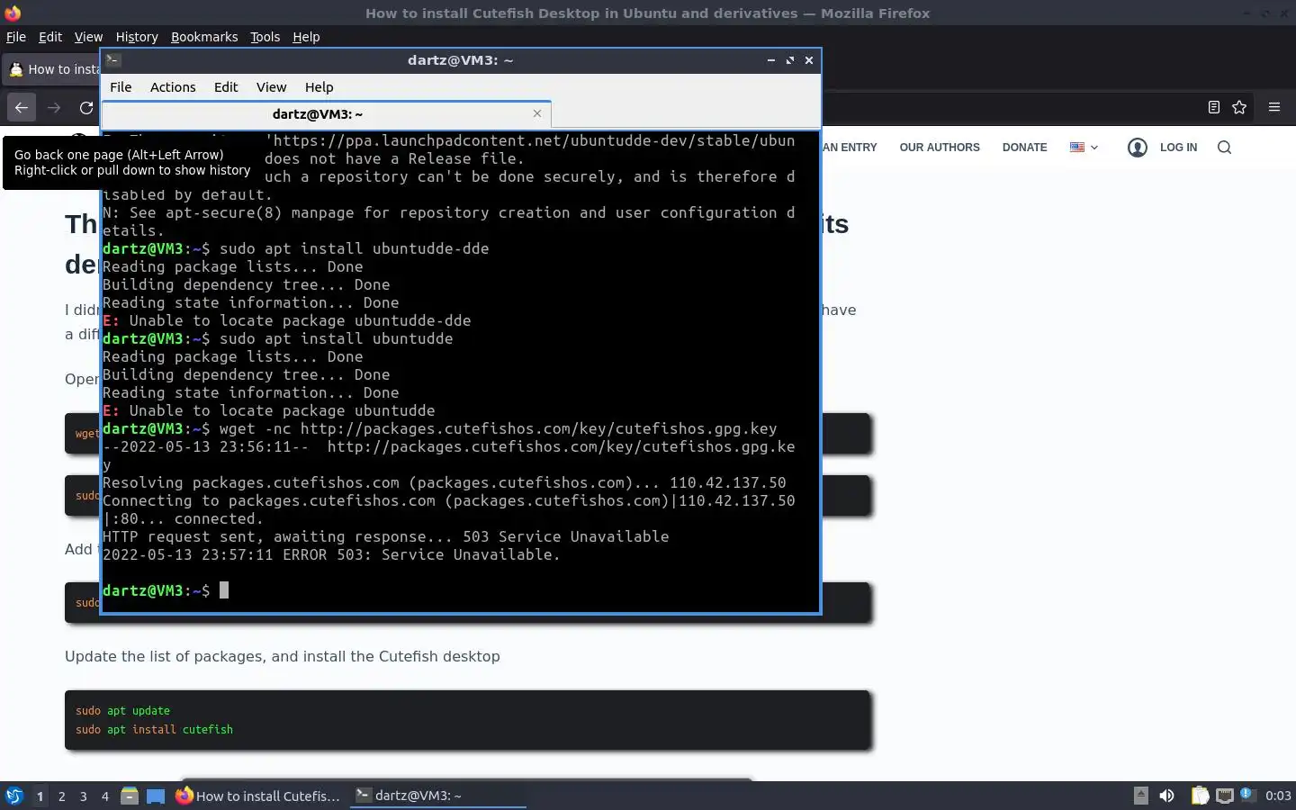Reload the page in Firefox
This screenshot has height=810, width=1296.
[86, 107]
